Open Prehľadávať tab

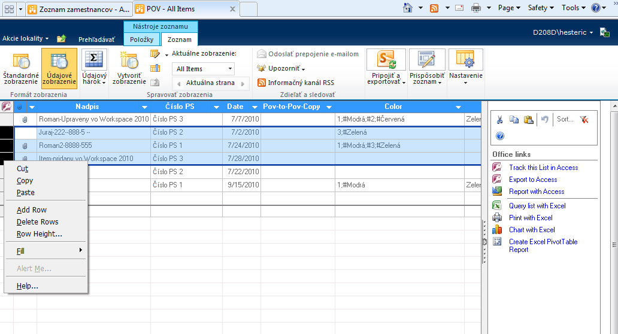96,40
